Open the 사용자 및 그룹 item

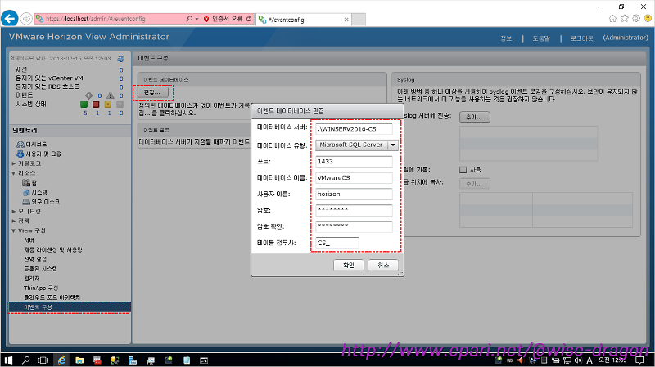pos(38,154)
